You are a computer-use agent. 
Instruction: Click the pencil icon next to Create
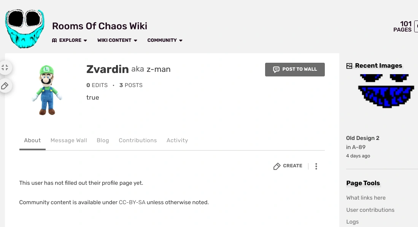click(277, 166)
